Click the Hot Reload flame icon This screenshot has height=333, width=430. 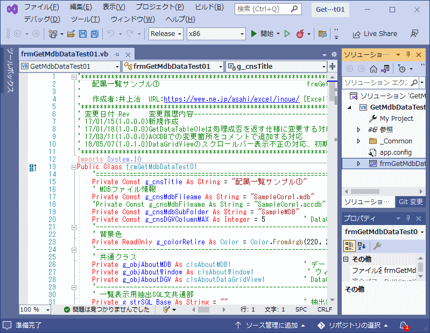point(300,34)
